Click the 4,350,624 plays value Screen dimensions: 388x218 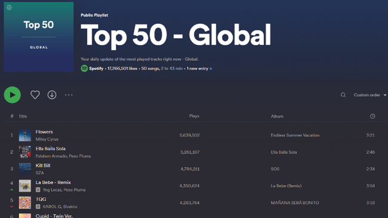(189, 186)
